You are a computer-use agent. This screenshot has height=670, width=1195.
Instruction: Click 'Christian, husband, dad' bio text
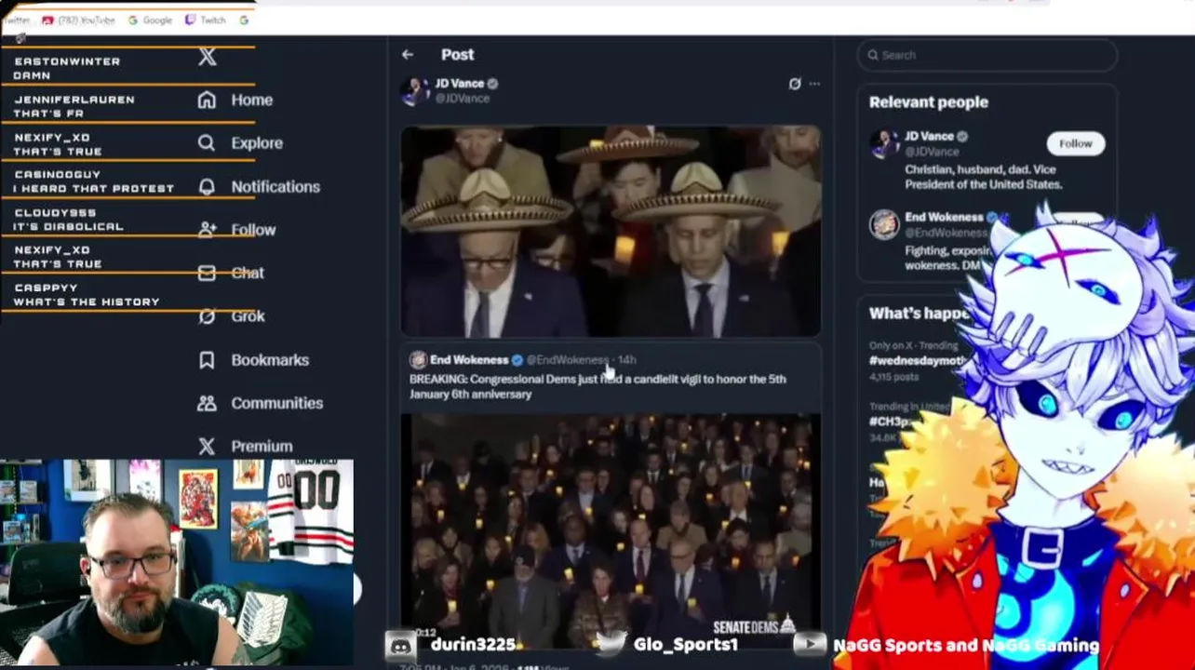pyautogui.click(x=984, y=177)
